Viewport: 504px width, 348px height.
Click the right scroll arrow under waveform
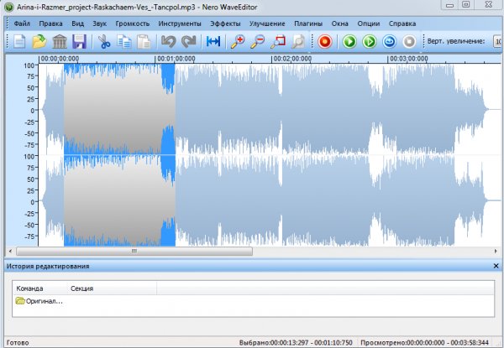click(496, 251)
